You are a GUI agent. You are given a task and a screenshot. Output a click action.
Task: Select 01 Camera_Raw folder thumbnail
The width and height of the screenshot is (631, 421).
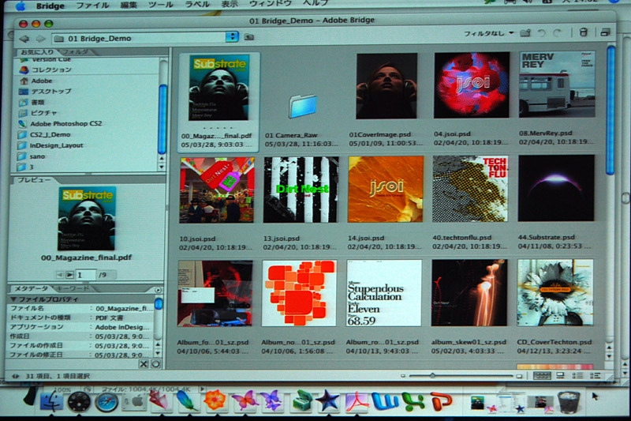pos(303,106)
